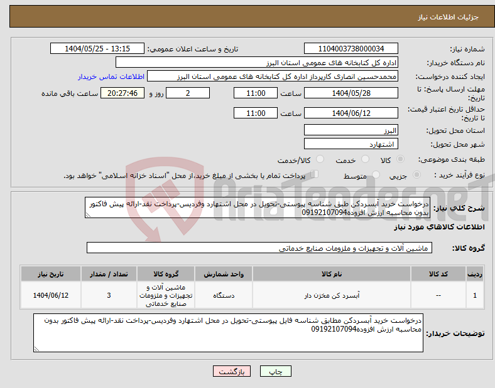The image size is (495, 388).
Task: Click the نام کالا column header
Action: coord(332,274)
